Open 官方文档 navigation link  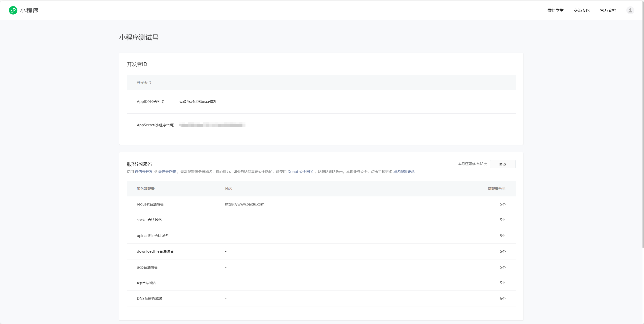[x=608, y=10]
